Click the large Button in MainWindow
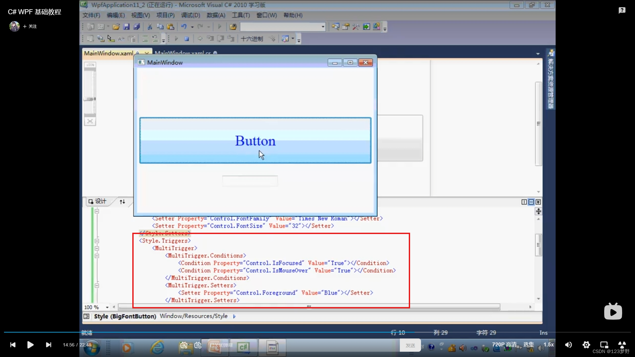This screenshot has width=635, height=357. (x=255, y=140)
